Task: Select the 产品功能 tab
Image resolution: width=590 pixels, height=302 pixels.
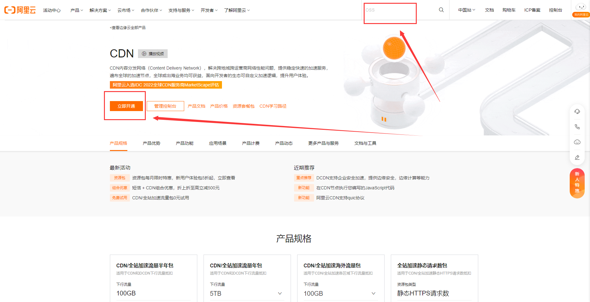Action: tap(184, 143)
